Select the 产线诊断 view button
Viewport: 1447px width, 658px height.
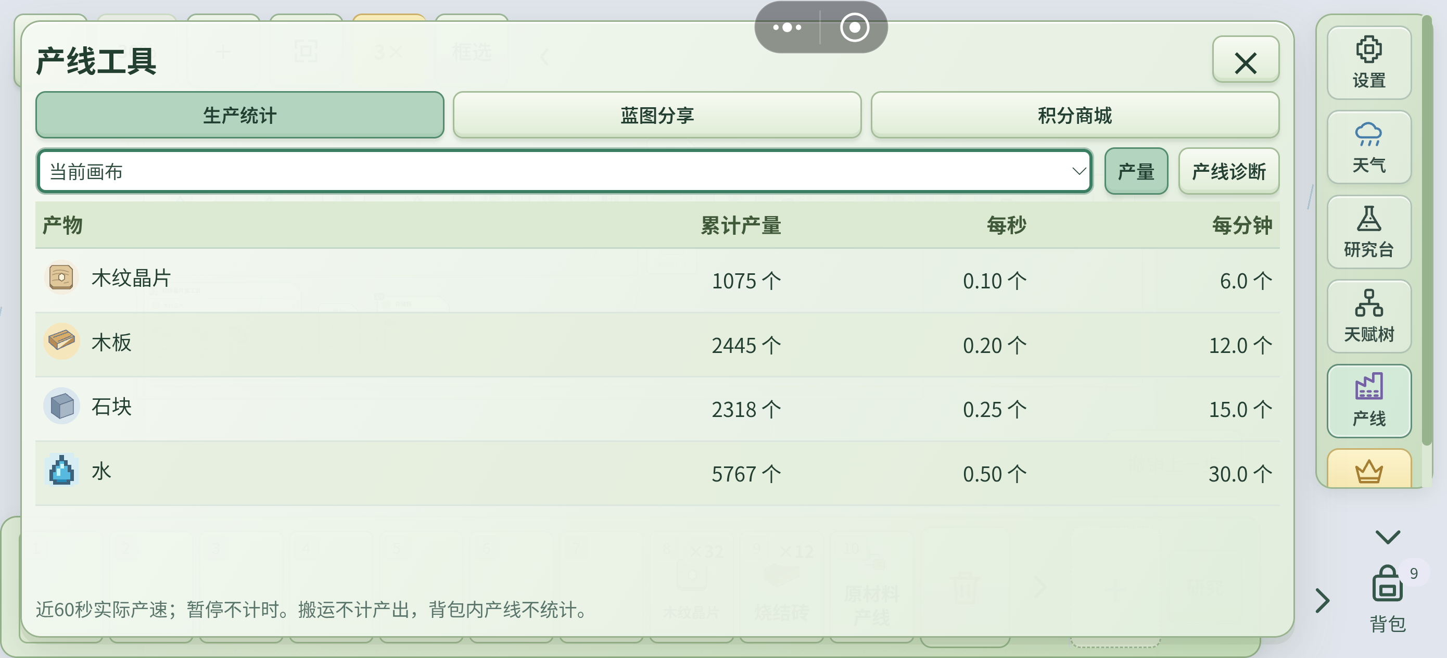1228,171
